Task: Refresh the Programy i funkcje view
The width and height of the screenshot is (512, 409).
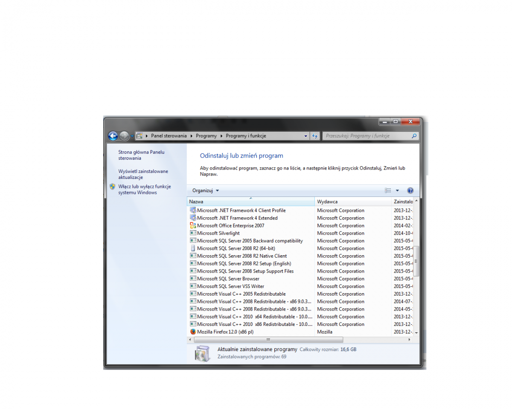Action: click(x=315, y=136)
